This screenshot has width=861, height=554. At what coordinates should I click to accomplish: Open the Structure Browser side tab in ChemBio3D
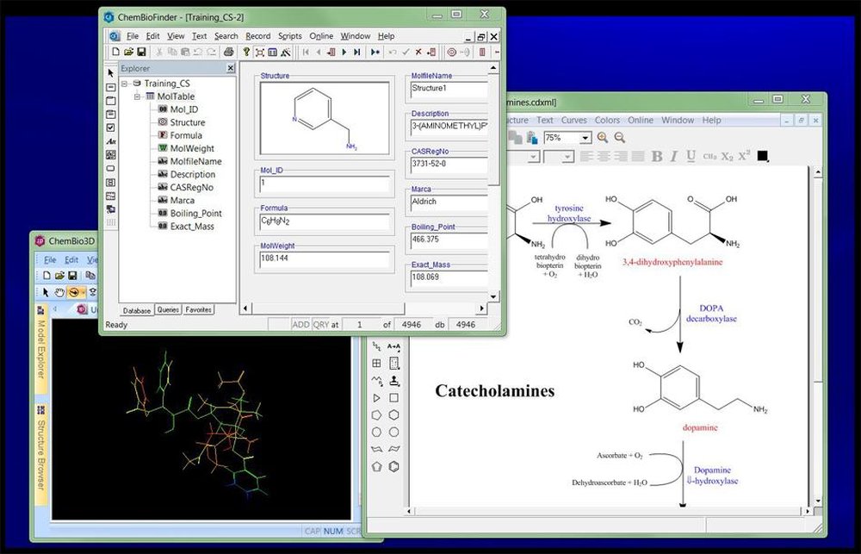click(41, 455)
